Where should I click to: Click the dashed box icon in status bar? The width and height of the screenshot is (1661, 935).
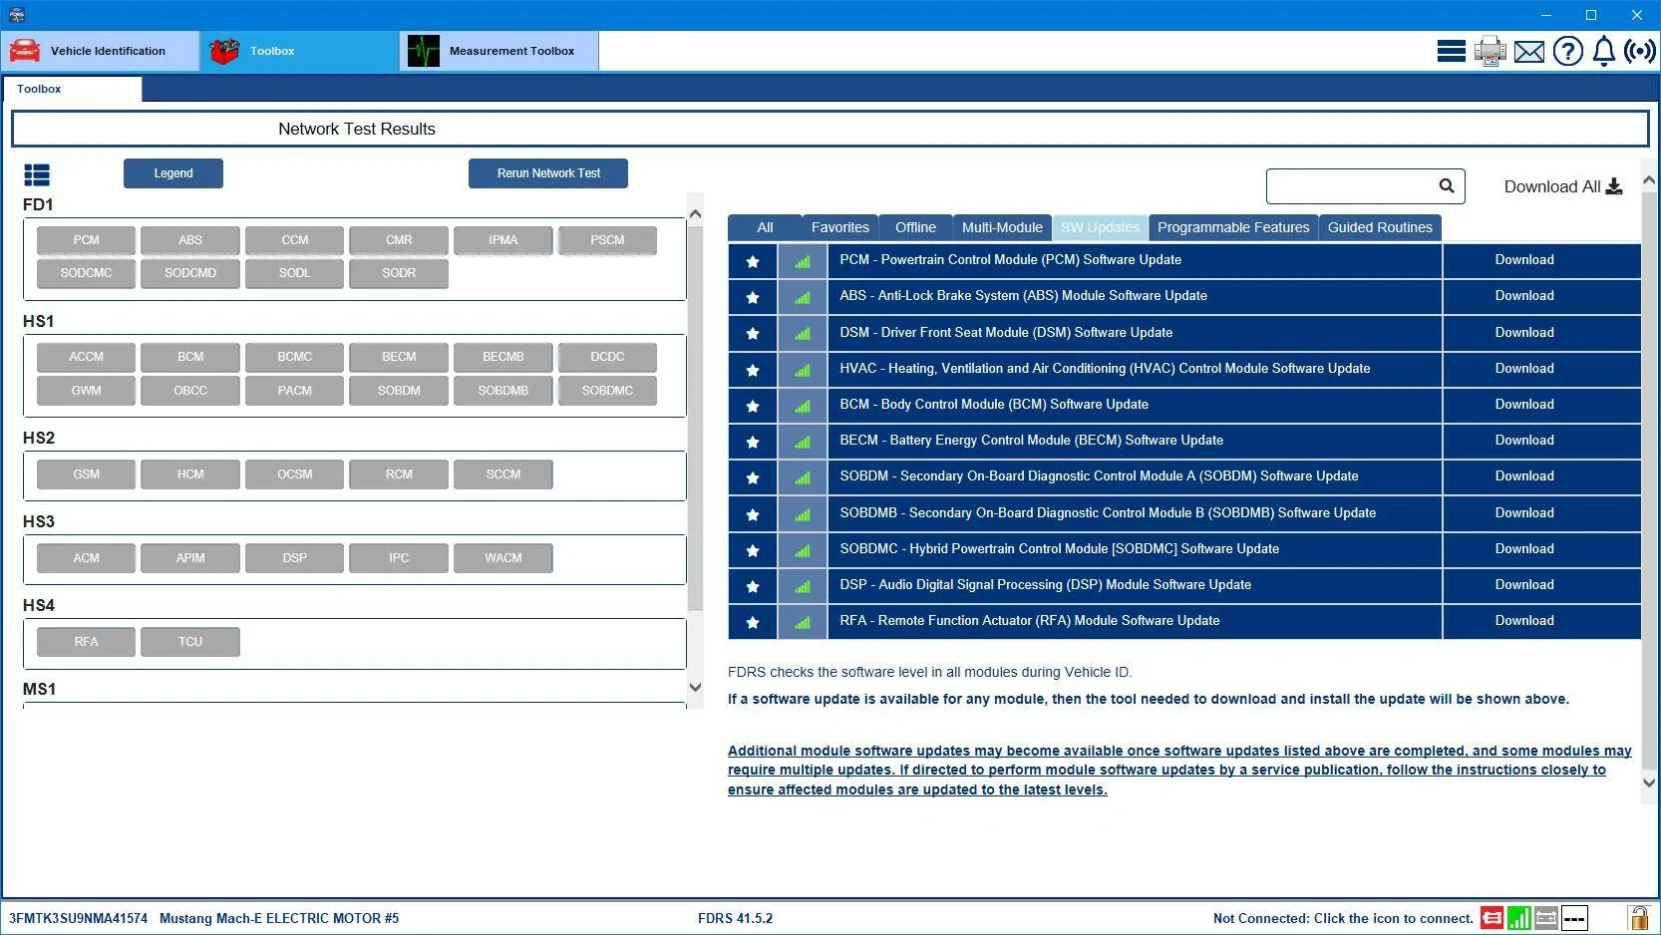1574,918
